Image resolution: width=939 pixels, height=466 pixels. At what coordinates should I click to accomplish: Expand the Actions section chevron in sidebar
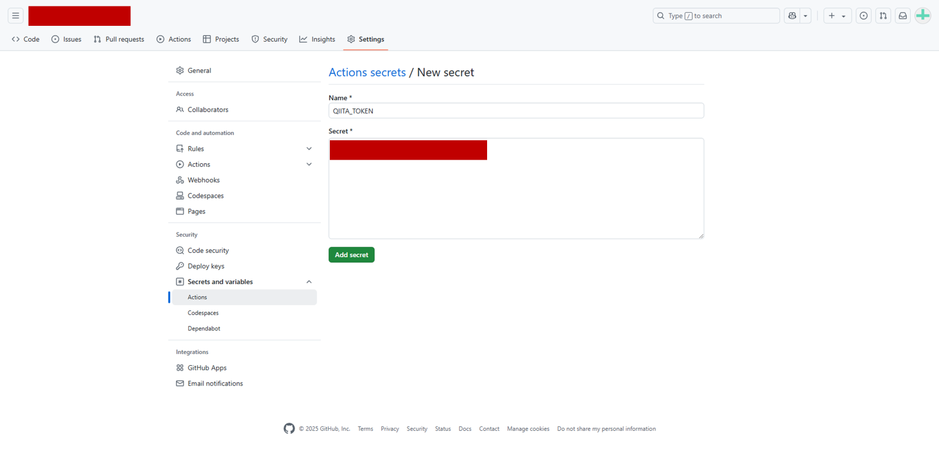pos(309,164)
